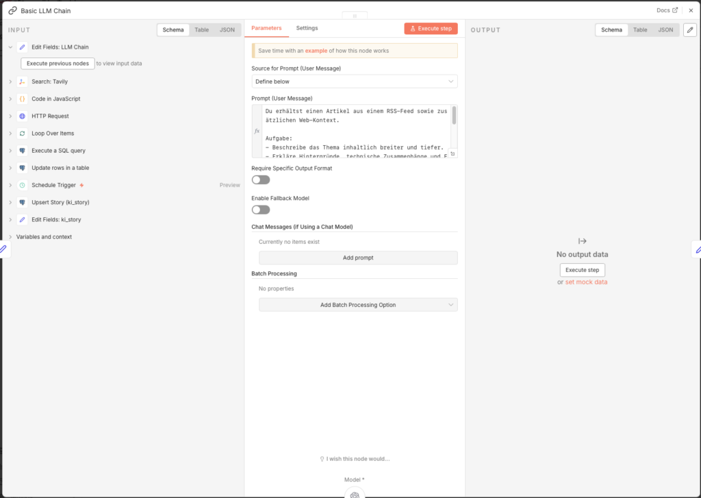This screenshot has width=701, height=498.
Task: Click the set mock data link
Action: (586, 282)
